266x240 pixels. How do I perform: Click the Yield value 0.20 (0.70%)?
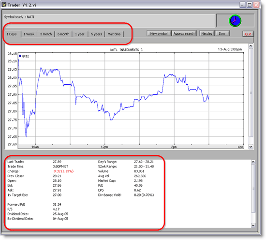(144, 195)
